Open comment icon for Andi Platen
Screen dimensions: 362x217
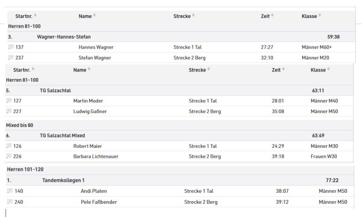(x=10, y=191)
